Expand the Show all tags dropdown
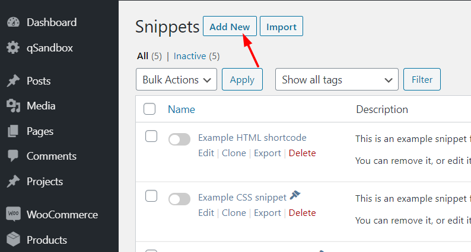This screenshot has height=252, width=471. pos(337,79)
